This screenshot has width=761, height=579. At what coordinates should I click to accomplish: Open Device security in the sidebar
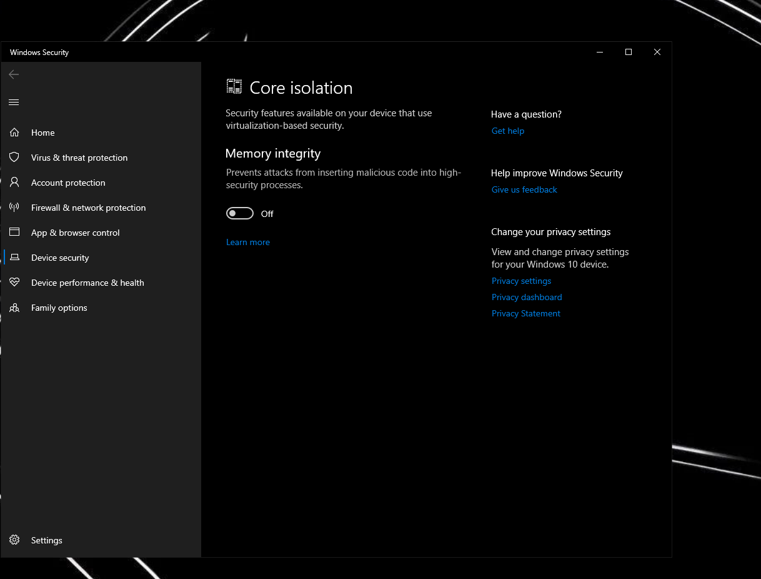[101, 258]
